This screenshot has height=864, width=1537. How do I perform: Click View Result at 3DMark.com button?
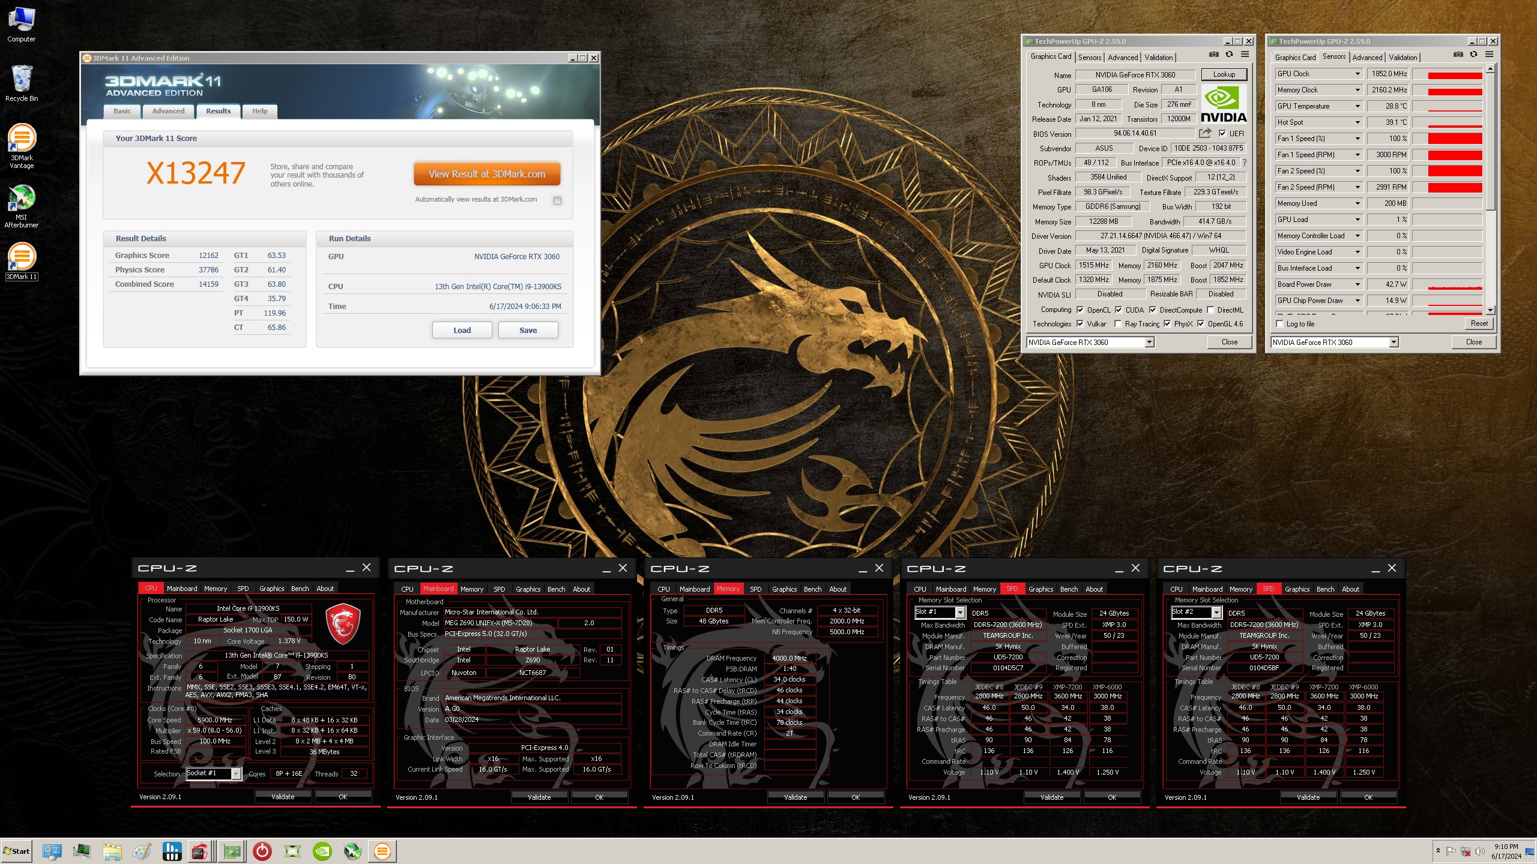487,174
